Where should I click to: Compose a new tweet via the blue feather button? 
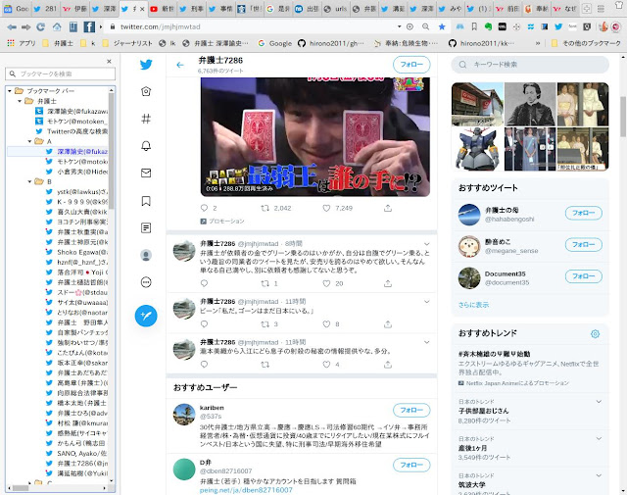[x=146, y=316]
